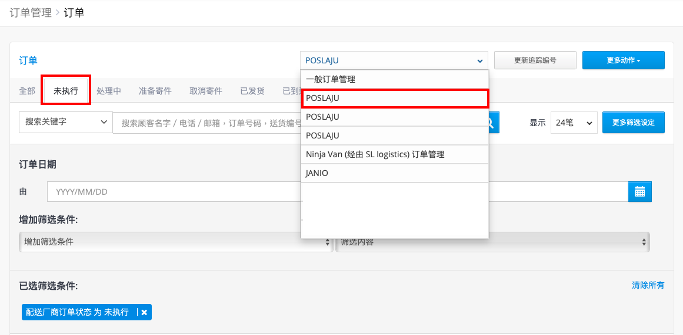Focus the keyword search input field
The height and width of the screenshot is (335, 683).
click(207, 123)
